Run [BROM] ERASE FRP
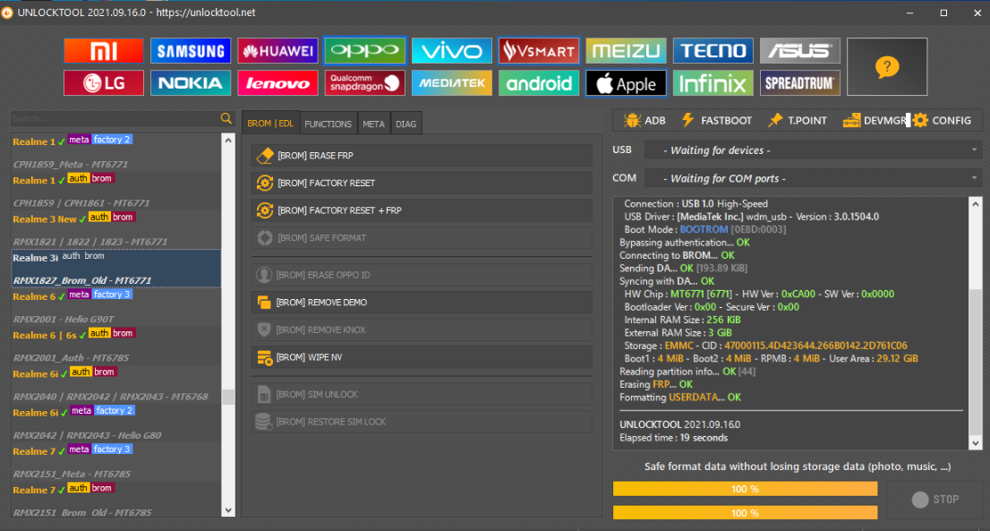Viewport: 990px width, 531px height. point(422,155)
